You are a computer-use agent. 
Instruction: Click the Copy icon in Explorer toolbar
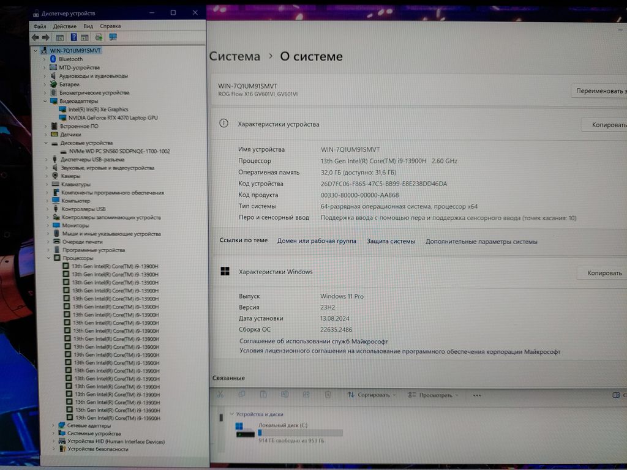point(241,394)
